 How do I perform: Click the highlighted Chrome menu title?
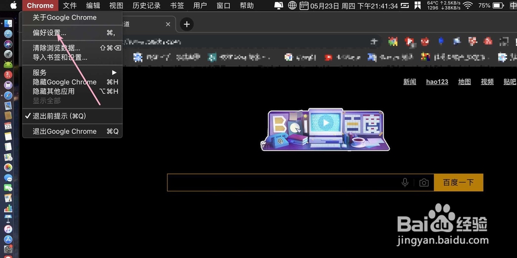click(40, 5)
